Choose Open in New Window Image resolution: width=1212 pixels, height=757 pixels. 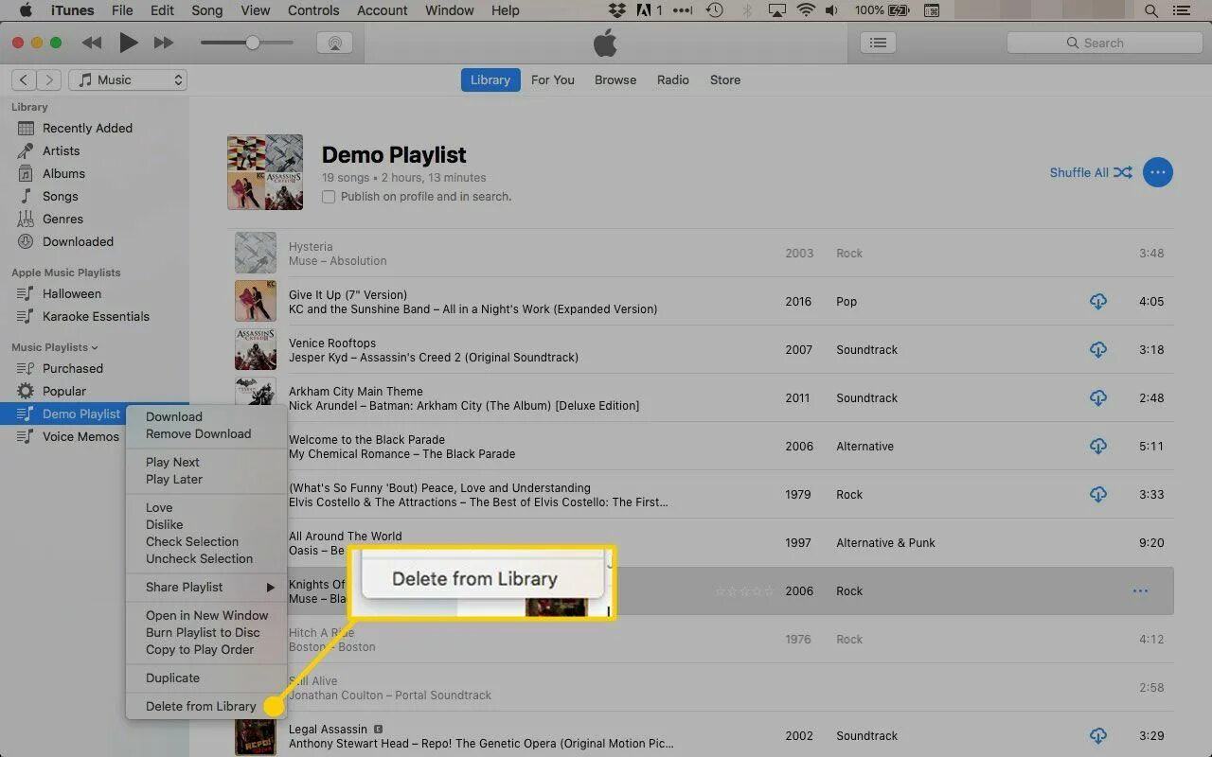pyautogui.click(x=206, y=616)
